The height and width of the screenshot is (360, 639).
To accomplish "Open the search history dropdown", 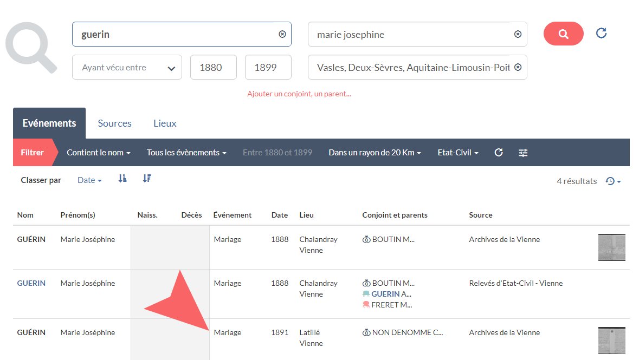I will point(613,181).
